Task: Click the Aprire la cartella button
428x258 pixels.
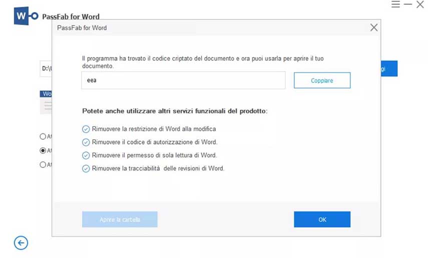Action: click(x=120, y=219)
